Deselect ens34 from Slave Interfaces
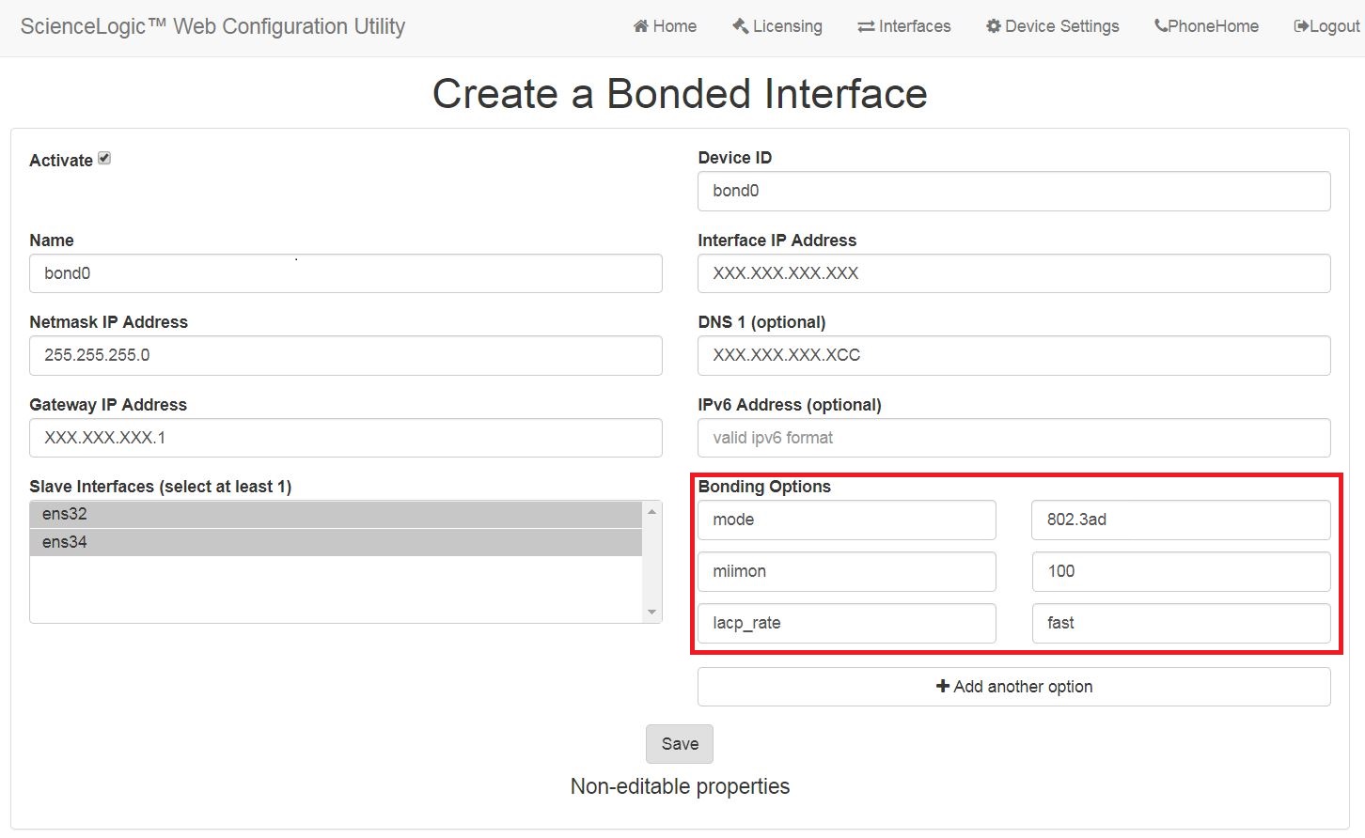The width and height of the screenshot is (1365, 838). 282,542
